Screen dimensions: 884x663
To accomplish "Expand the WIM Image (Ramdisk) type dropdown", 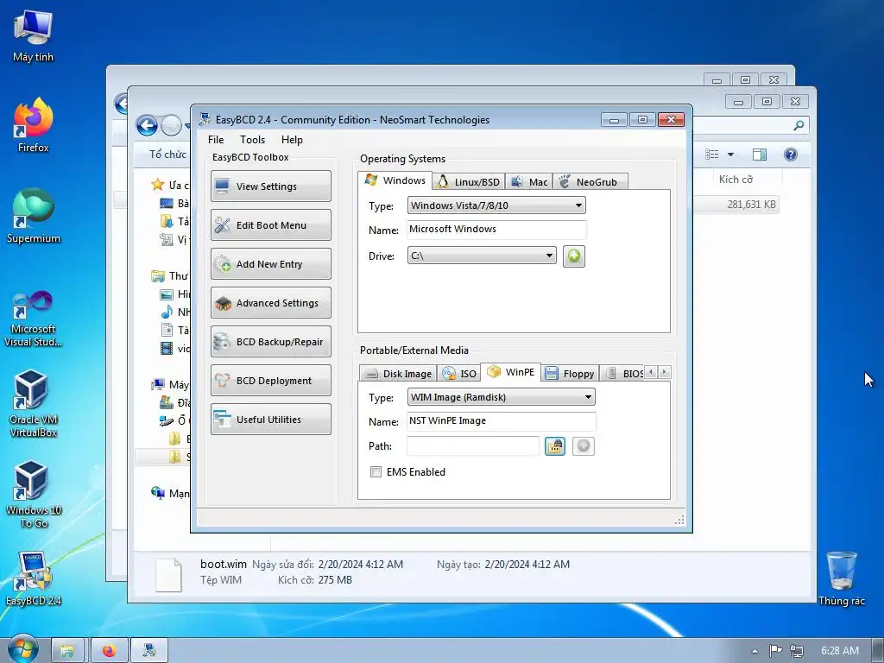I will (x=501, y=397).
